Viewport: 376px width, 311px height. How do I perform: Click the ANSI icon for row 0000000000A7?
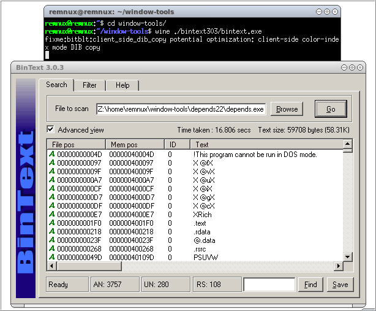click(52, 180)
